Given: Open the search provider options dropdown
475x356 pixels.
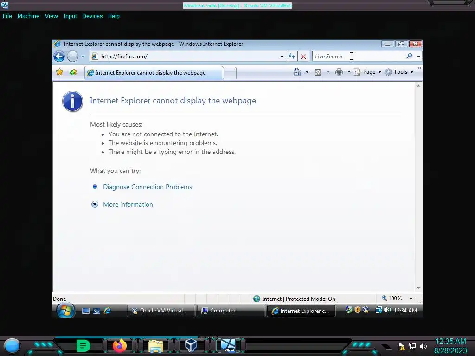Looking at the screenshot, I should [x=418, y=56].
